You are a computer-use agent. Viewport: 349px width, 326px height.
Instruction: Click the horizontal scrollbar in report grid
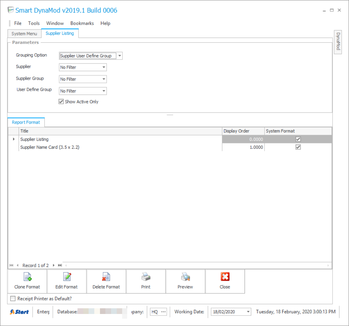click(197, 265)
